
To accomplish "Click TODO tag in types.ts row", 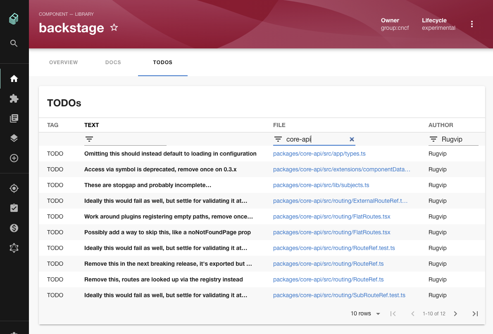I will (x=55, y=154).
